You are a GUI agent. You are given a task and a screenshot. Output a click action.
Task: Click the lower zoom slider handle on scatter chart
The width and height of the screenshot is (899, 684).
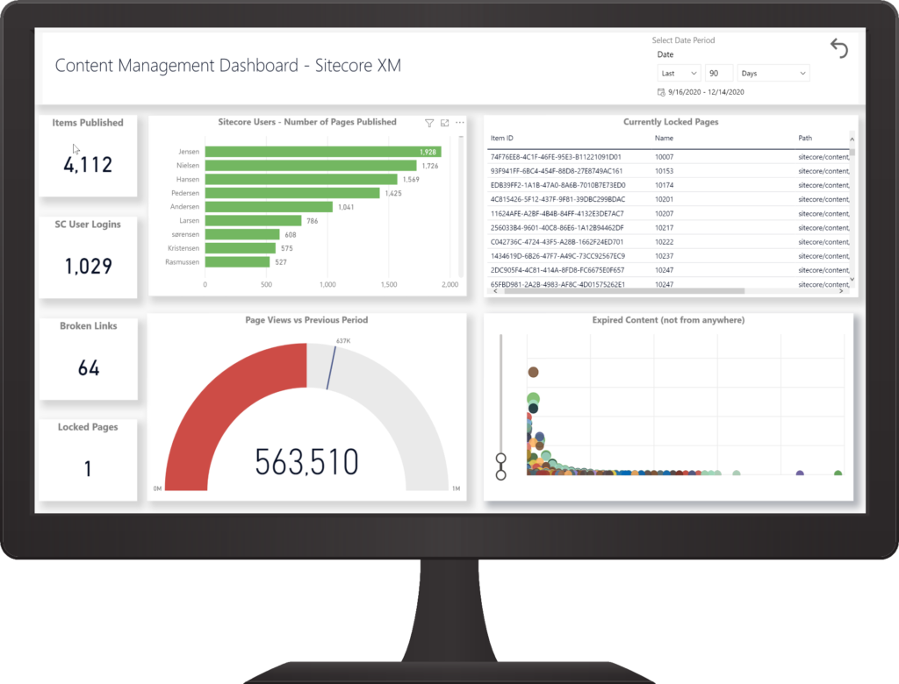click(500, 475)
